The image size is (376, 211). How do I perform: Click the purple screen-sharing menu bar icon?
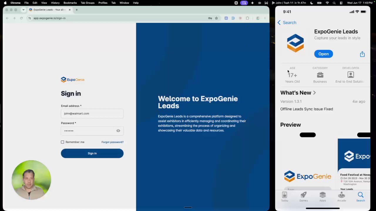pos(244,3)
